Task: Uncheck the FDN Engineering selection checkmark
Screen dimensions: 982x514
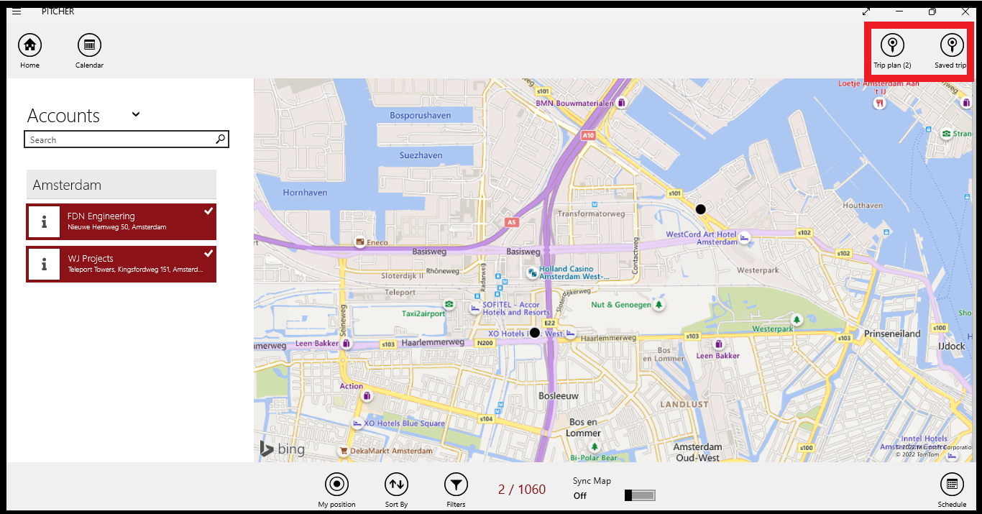Action: (208, 211)
